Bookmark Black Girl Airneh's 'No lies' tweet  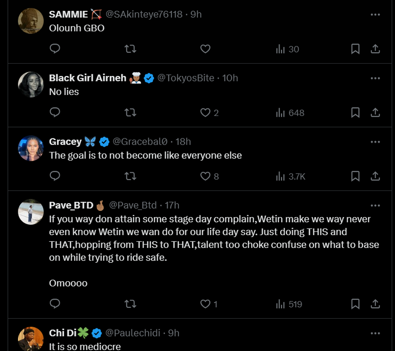coord(355,112)
